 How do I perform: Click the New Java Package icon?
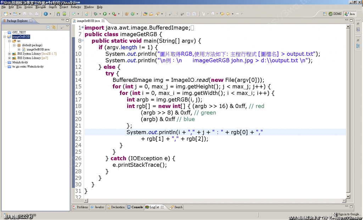(126, 14)
